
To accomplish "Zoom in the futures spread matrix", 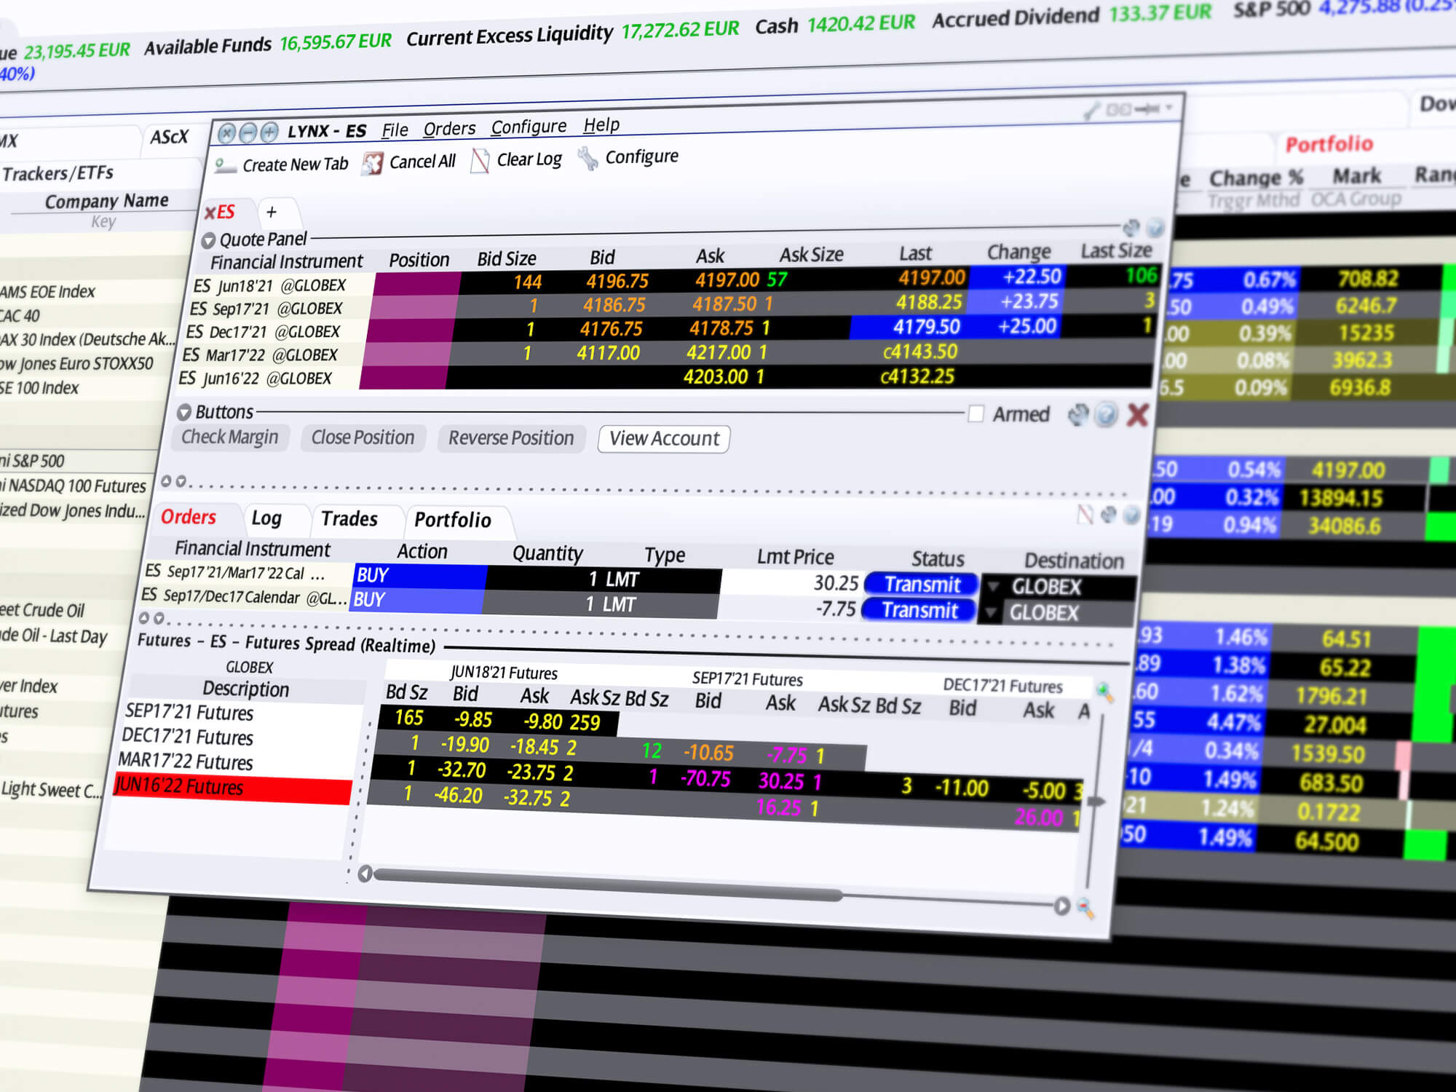I will [1105, 692].
